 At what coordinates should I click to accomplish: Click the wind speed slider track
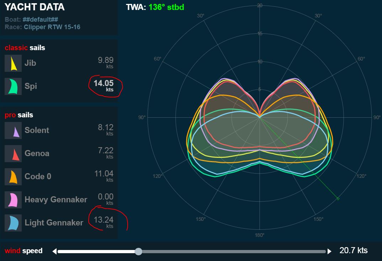(x=192, y=251)
